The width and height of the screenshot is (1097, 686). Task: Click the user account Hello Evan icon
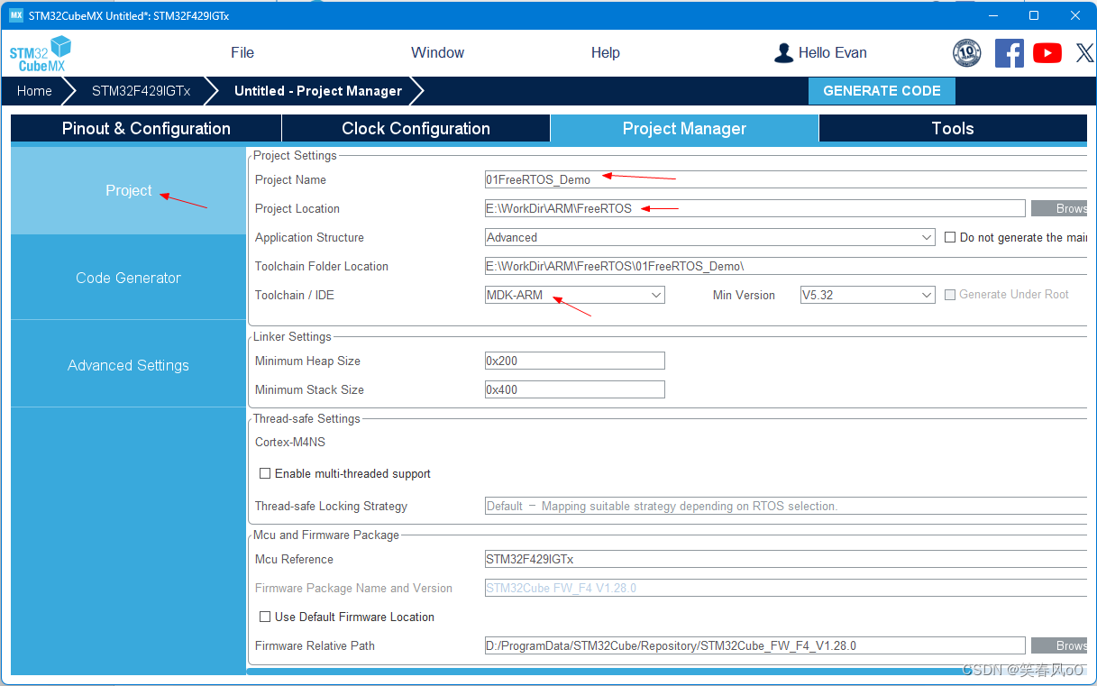783,53
